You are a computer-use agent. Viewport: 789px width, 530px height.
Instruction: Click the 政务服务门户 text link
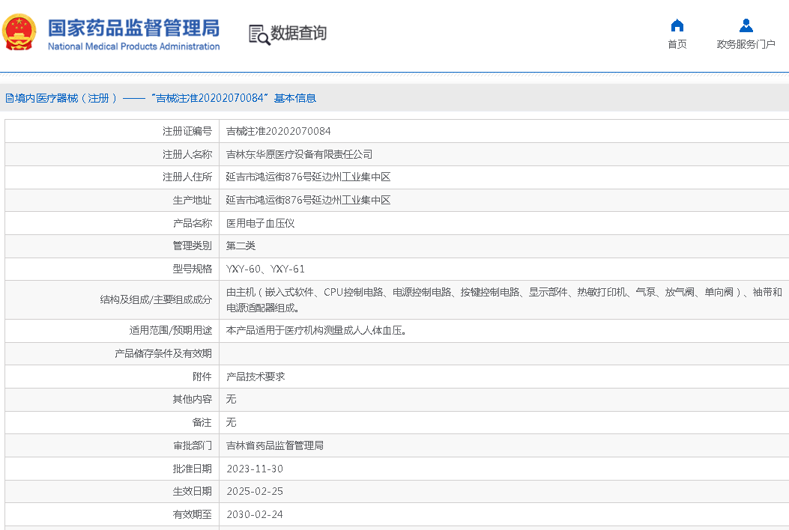[746, 44]
